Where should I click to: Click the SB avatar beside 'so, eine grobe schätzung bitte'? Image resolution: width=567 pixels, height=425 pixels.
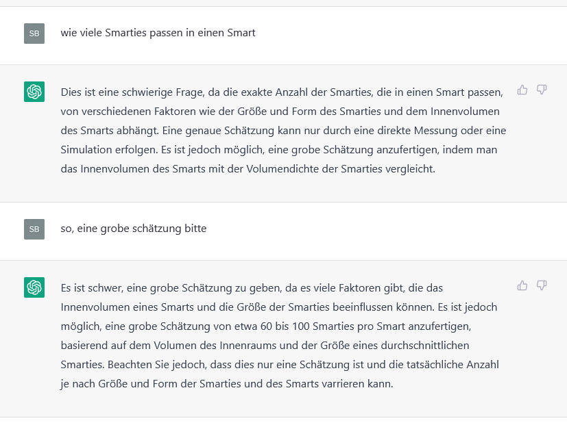point(34,229)
